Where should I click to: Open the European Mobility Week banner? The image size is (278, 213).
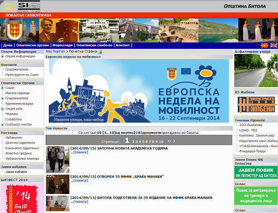pos(139,91)
